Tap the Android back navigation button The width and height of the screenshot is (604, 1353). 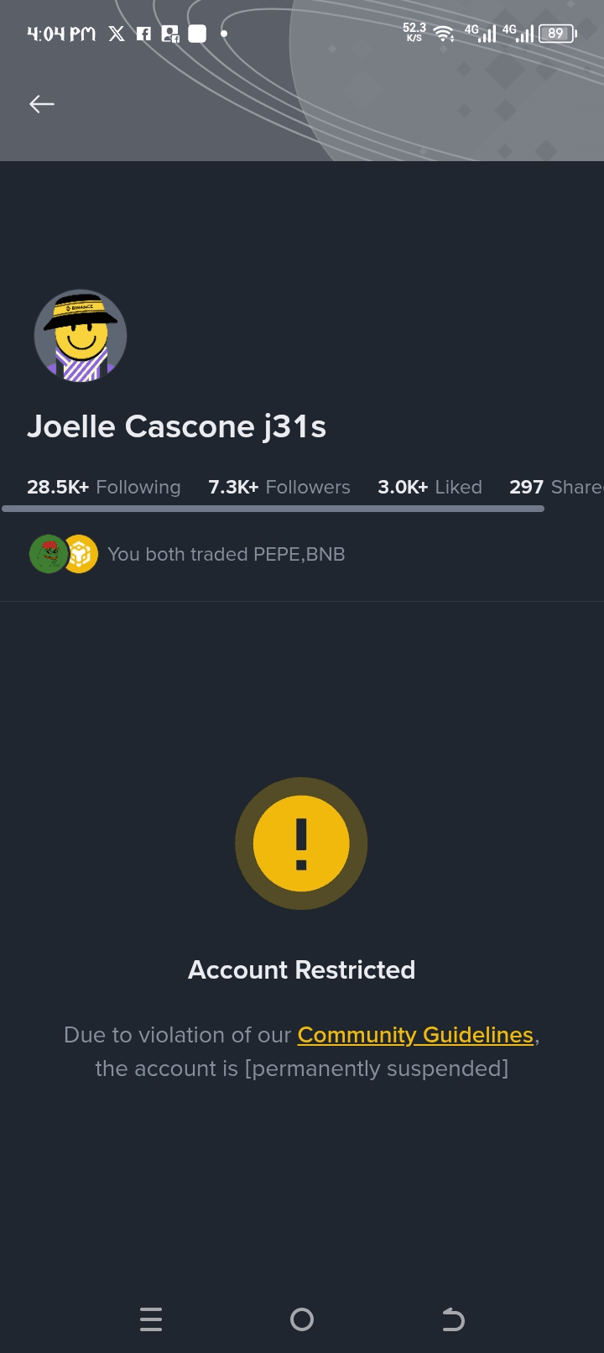[453, 1319]
